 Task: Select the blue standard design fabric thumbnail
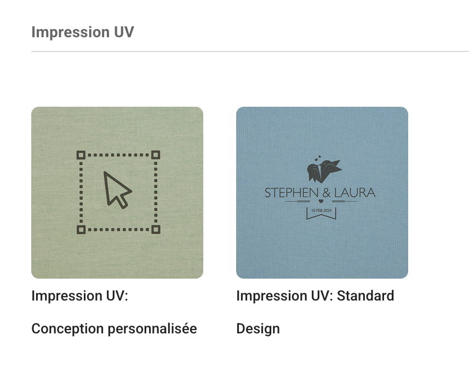pos(322,193)
